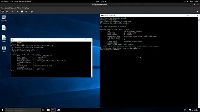Screen dimensions: 200x112
Task: Focus the Search the web and Windows box
Action: point(23,110)
